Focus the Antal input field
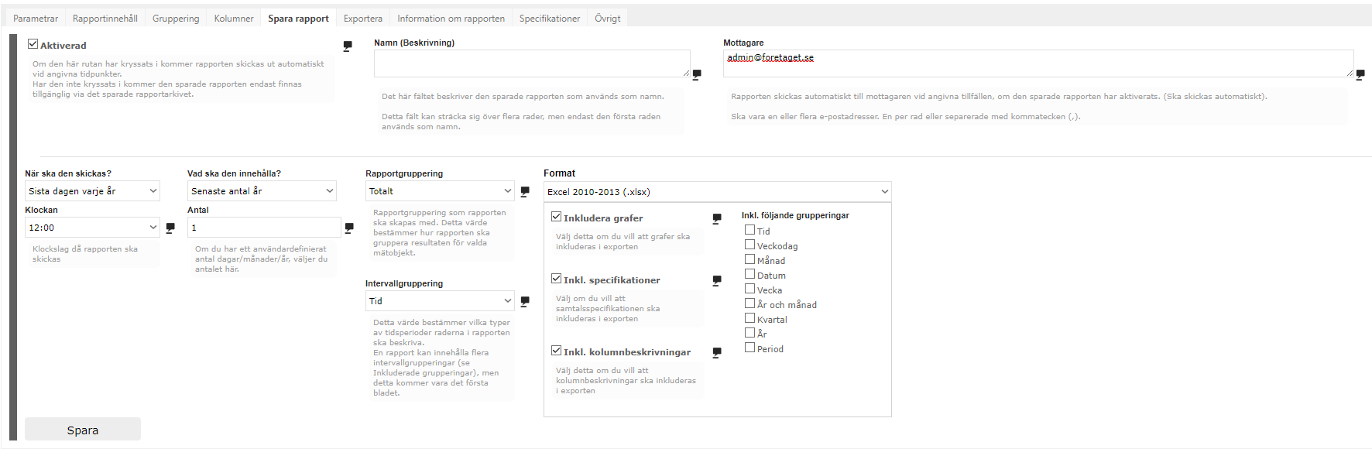1372x449 pixels. coord(264,228)
